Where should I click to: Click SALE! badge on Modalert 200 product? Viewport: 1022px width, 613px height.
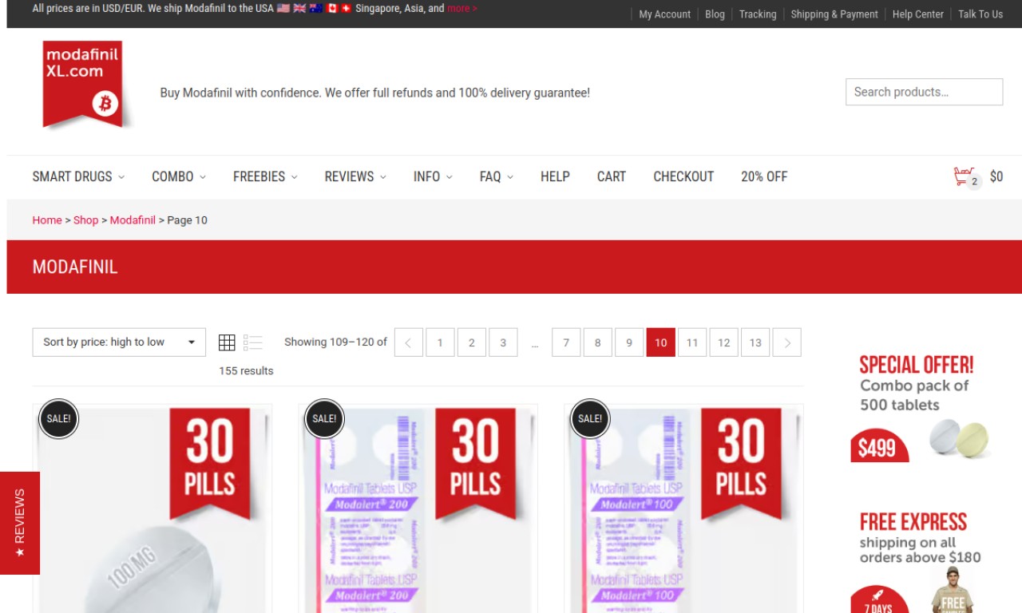(x=324, y=418)
